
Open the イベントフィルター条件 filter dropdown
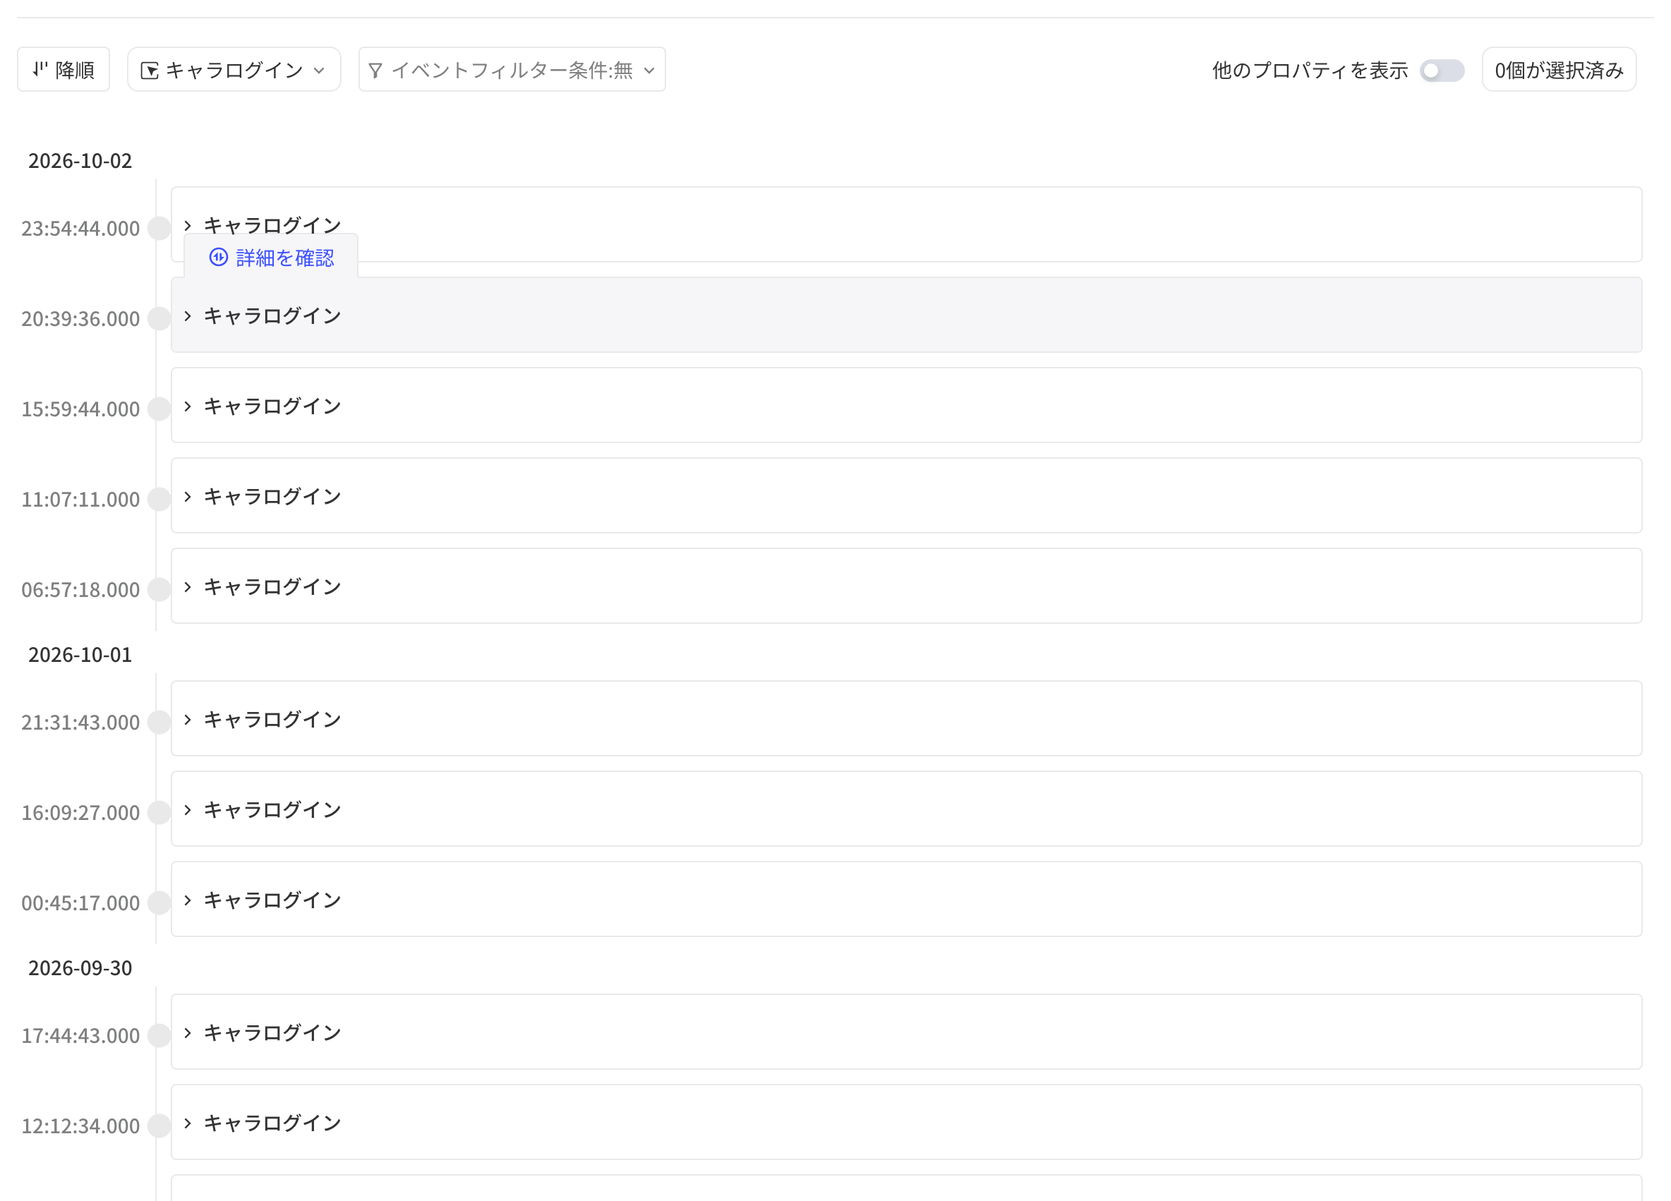click(x=512, y=70)
